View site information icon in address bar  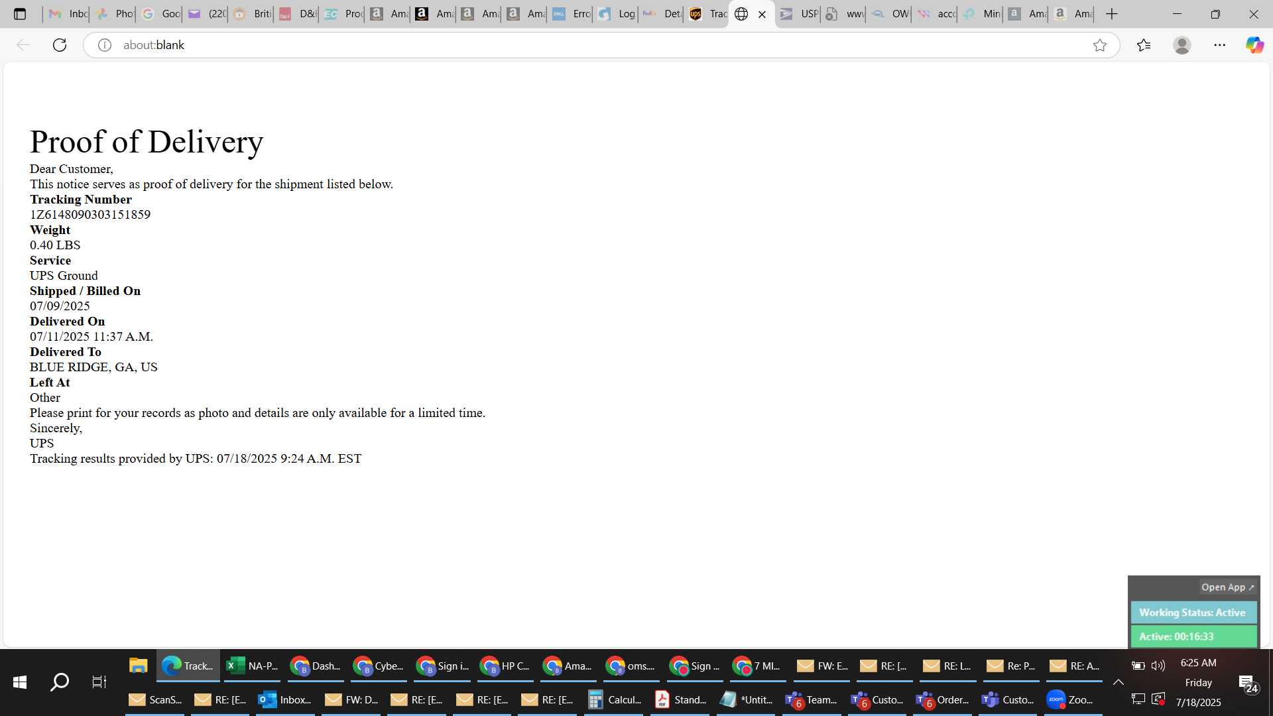[104, 45]
